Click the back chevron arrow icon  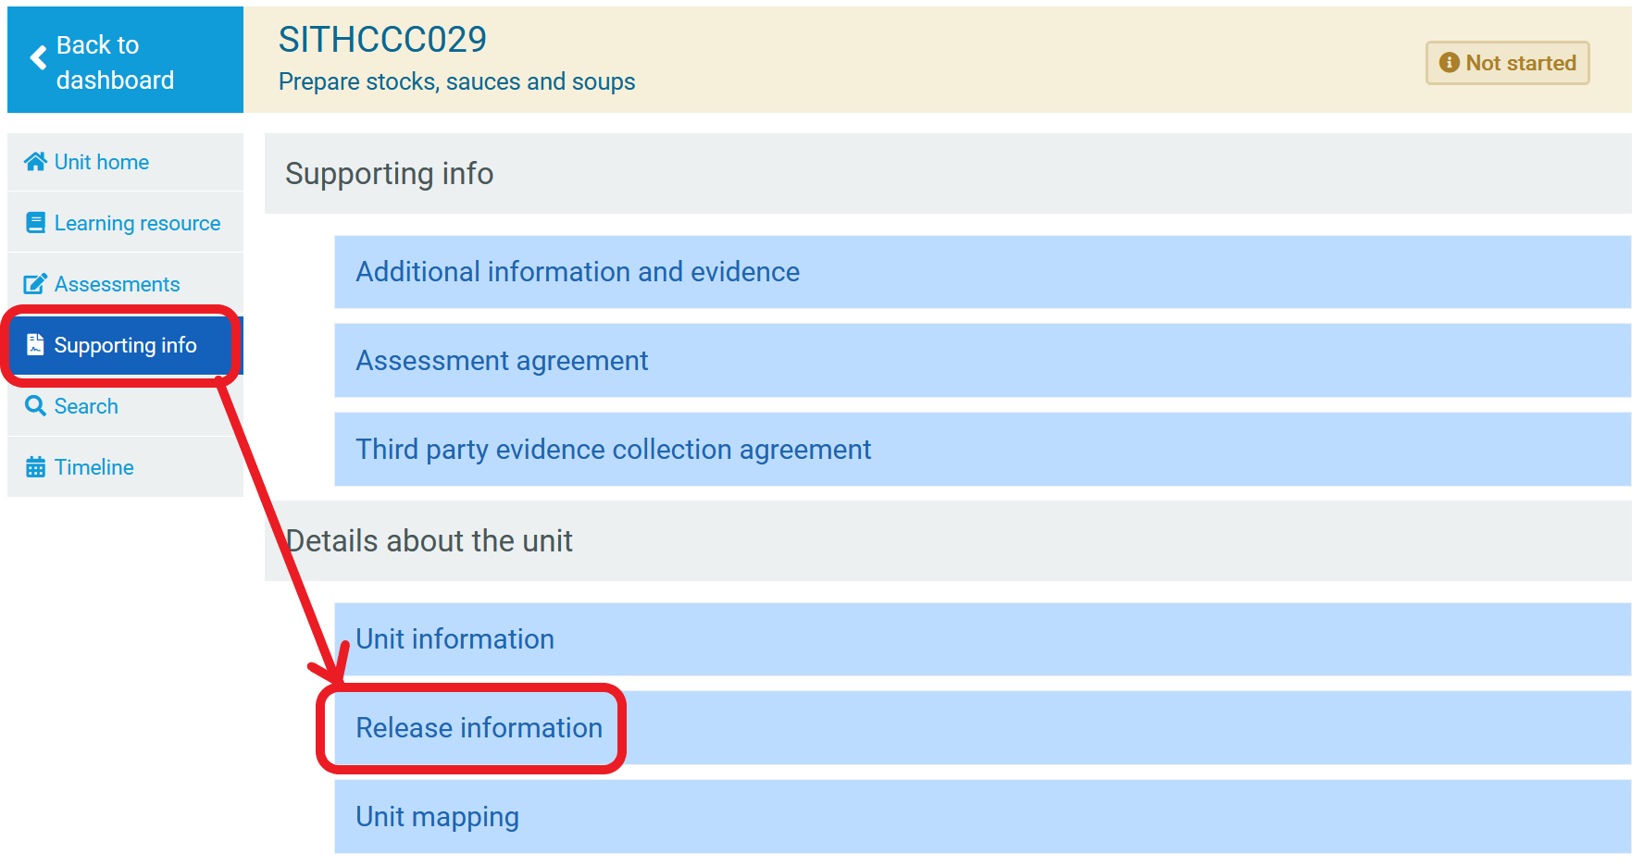[x=38, y=58]
